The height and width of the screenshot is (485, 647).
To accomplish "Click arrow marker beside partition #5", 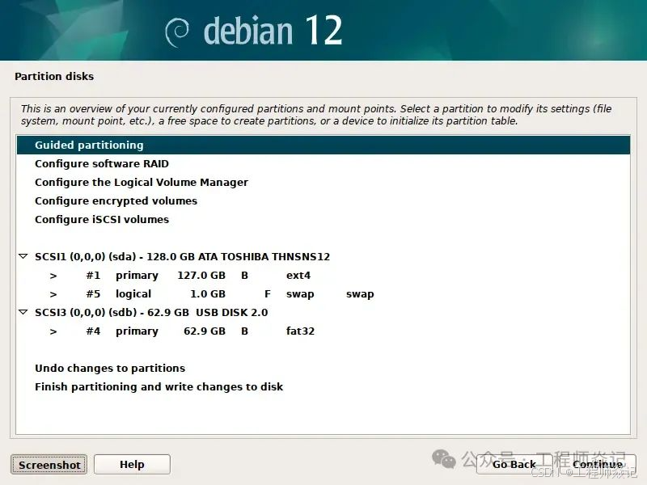I will 53,294.
